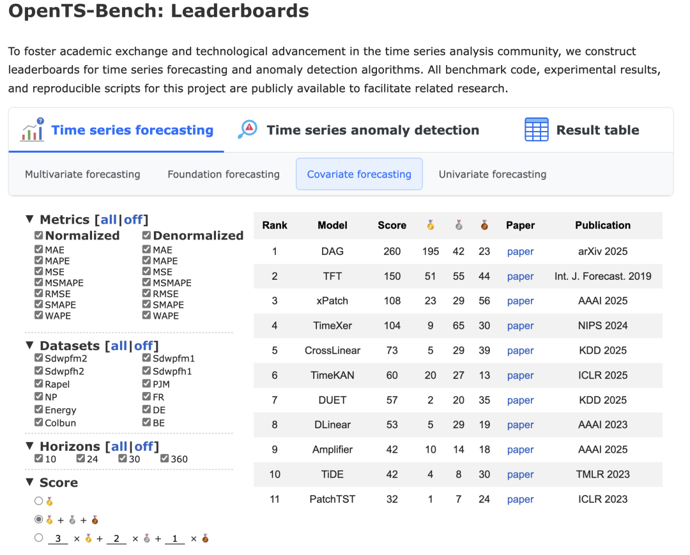Screen dimensions: 690x555
Task: Toggle the Normalized checkbox
Action: [x=39, y=235]
